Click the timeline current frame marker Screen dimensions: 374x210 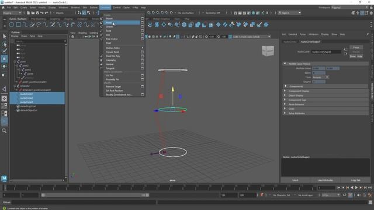point(5,188)
